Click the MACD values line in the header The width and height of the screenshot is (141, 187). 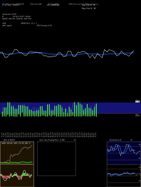coord(17,19)
